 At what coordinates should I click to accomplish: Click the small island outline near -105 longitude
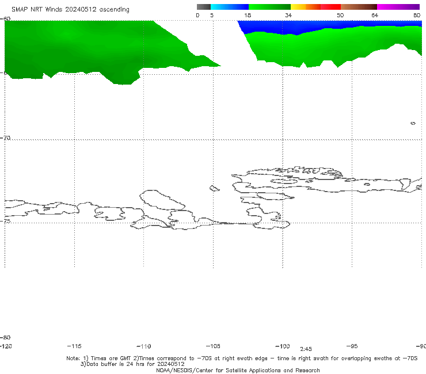tap(214, 188)
